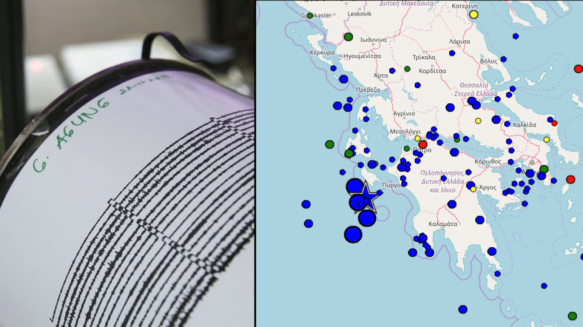Click the blue star epicenter marker
The image size is (583, 327).
click(367, 196)
